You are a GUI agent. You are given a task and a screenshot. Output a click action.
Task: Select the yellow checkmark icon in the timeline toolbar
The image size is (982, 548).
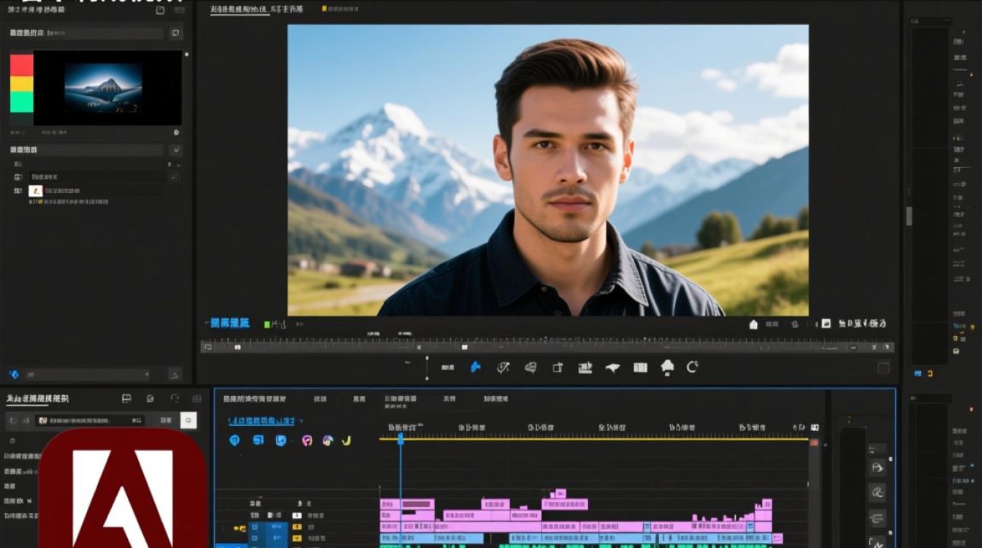point(346,440)
